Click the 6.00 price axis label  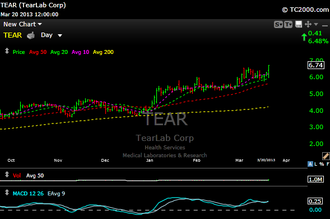[316, 77]
